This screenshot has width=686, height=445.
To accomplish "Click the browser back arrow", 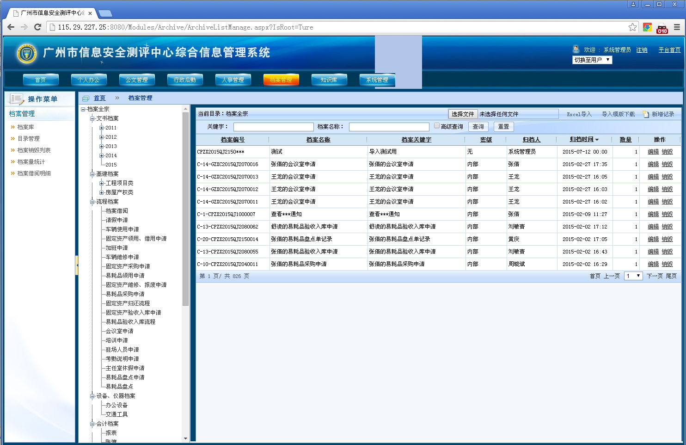I will [x=11, y=27].
